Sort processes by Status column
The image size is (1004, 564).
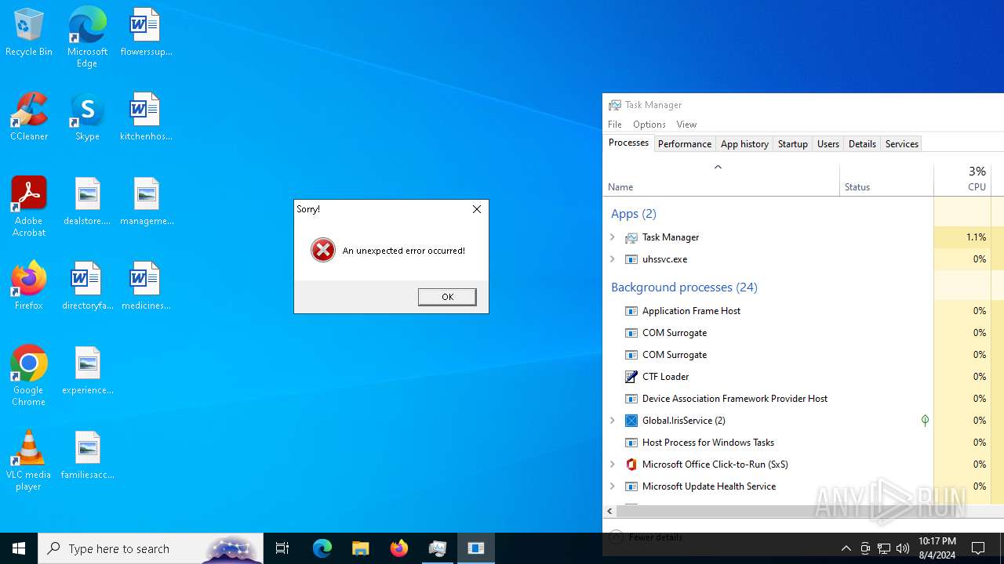click(x=886, y=179)
